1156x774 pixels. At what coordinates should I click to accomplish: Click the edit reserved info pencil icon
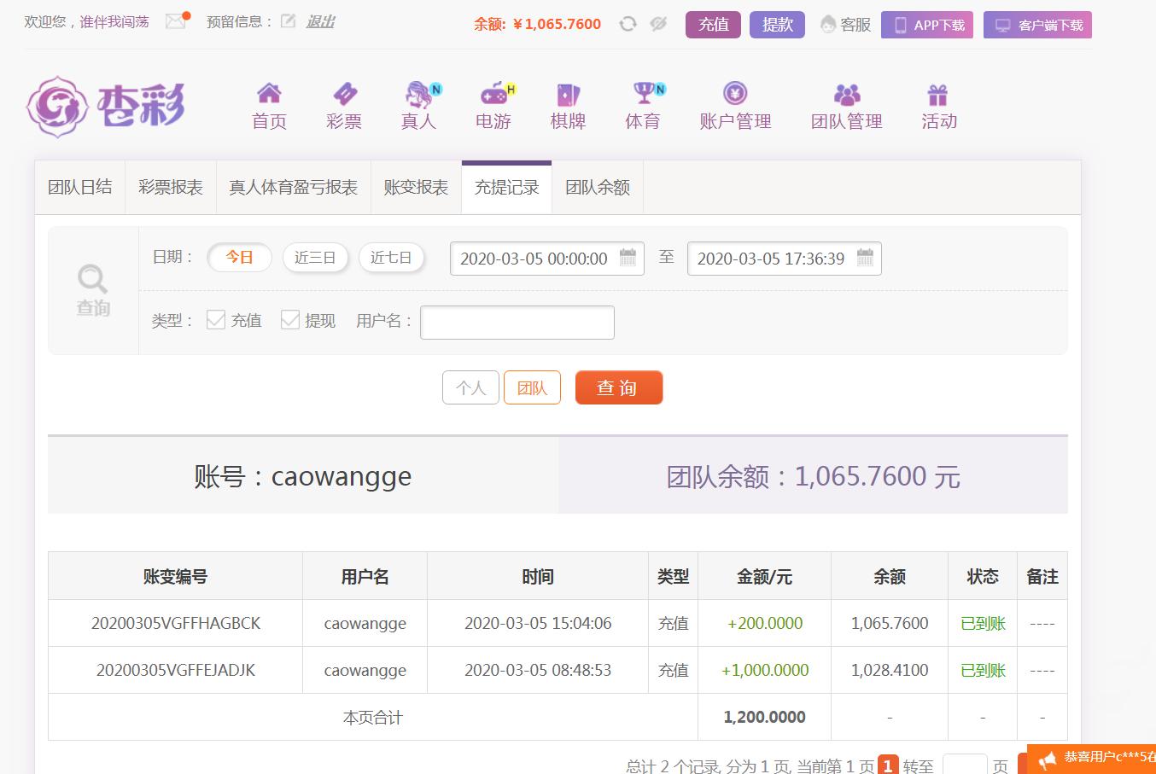point(289,21)
